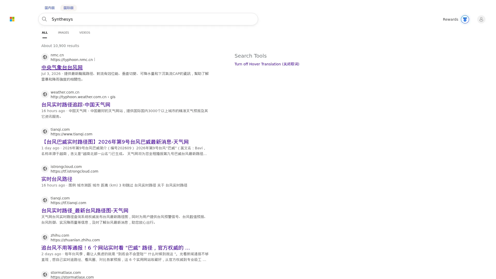Open the more options dots beside typhoon.nmc.cn
The image size is (496, 279).
[x=95, y=60]
